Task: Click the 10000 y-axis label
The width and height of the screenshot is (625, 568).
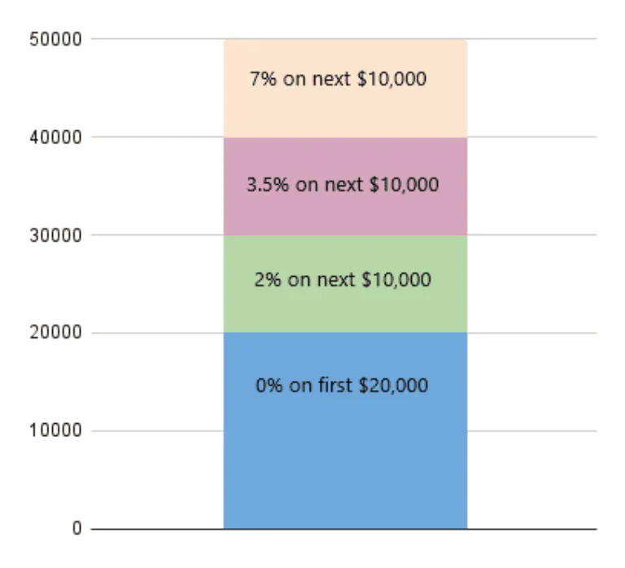Action: [x=57, y=430]
